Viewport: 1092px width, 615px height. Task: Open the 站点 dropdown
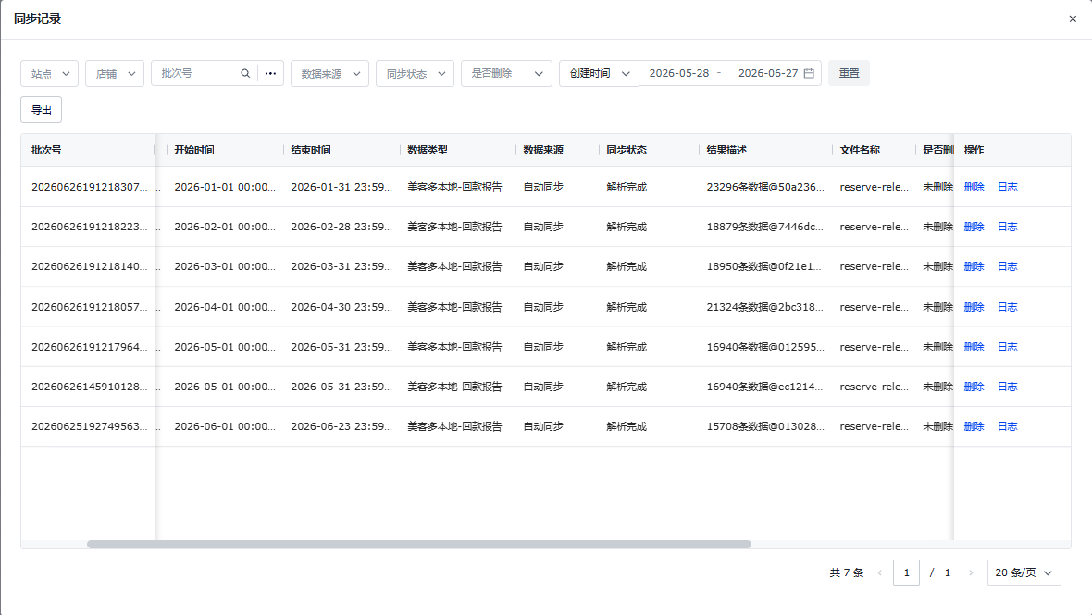pyautogui.click(x=49, y=73)
